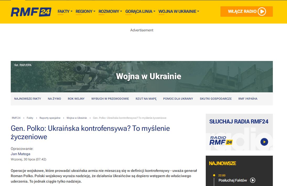Open the Gorąca Linia dropdown
The height and width of the screenshot is (186, 287).
140,12
